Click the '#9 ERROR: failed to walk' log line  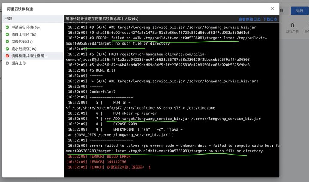click(167, 41)
